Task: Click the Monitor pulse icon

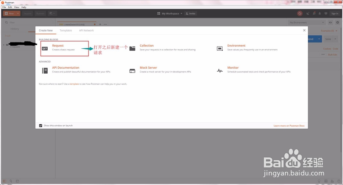Action: tap(220, 71)
